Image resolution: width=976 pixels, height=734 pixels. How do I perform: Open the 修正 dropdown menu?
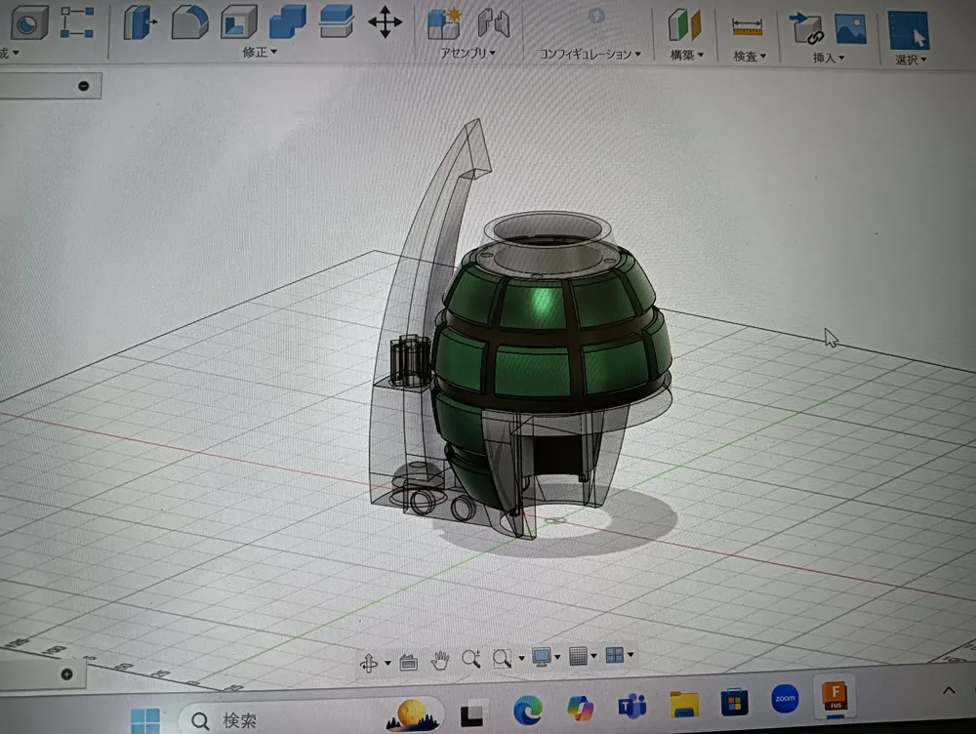click(x=260, y=53)
